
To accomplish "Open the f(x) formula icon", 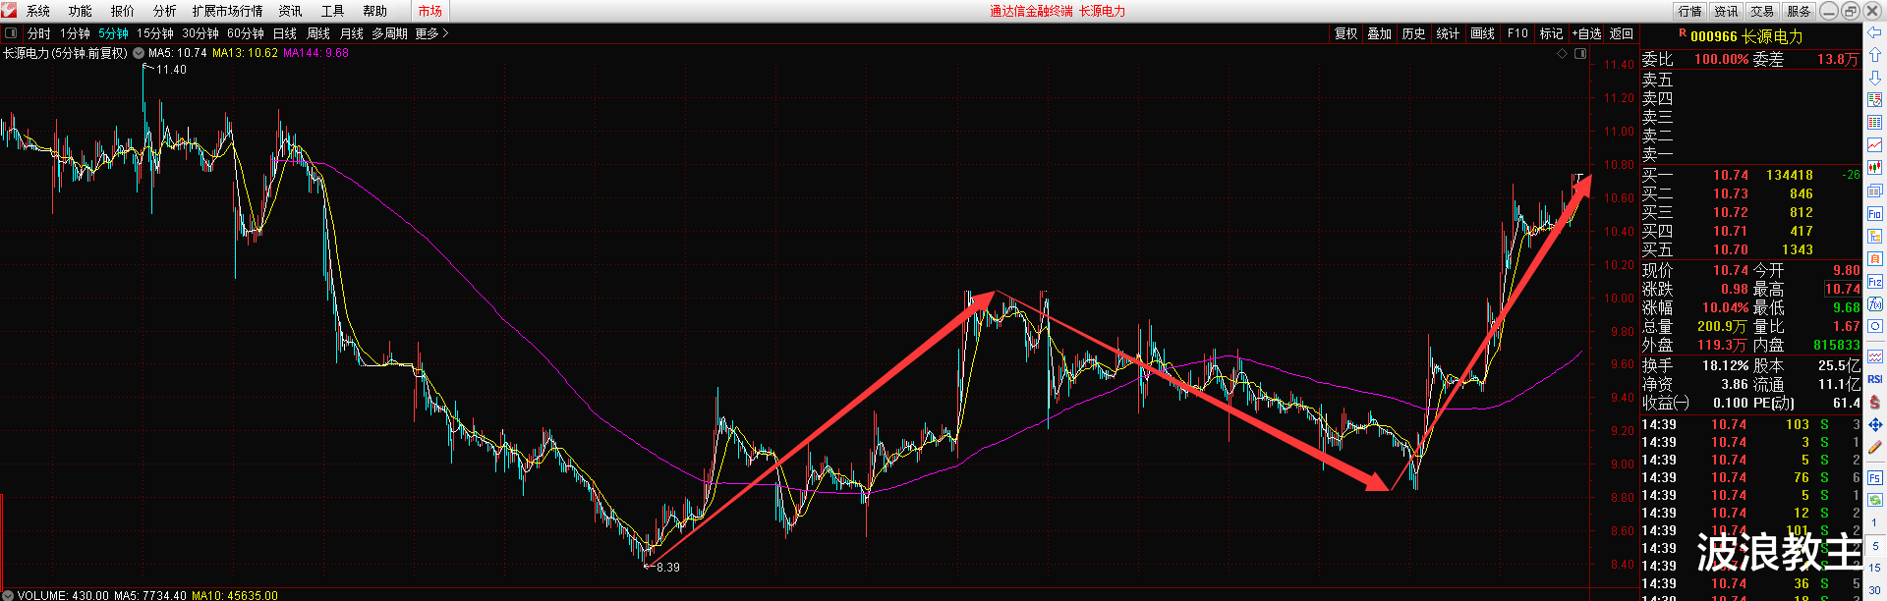I will point(1875,304).
